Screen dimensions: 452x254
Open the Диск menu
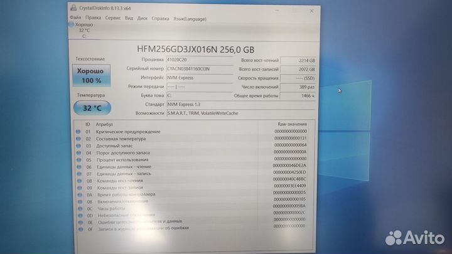pos(142,18)
